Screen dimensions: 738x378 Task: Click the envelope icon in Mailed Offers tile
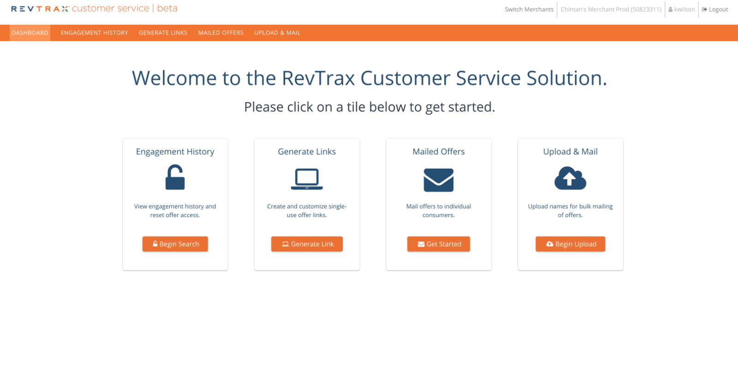click(x=439, y=180)
